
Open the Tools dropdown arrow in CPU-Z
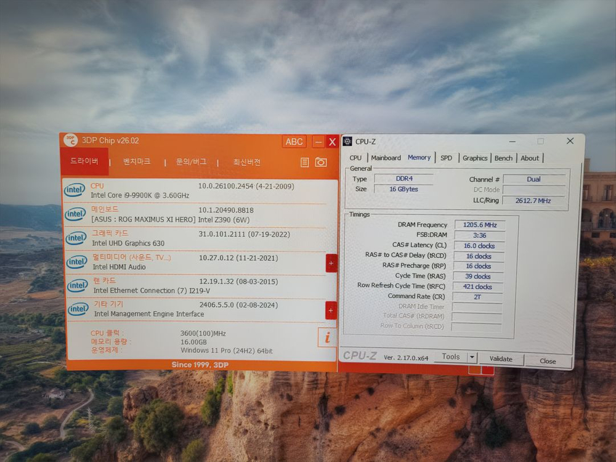[x=472, y=357]
